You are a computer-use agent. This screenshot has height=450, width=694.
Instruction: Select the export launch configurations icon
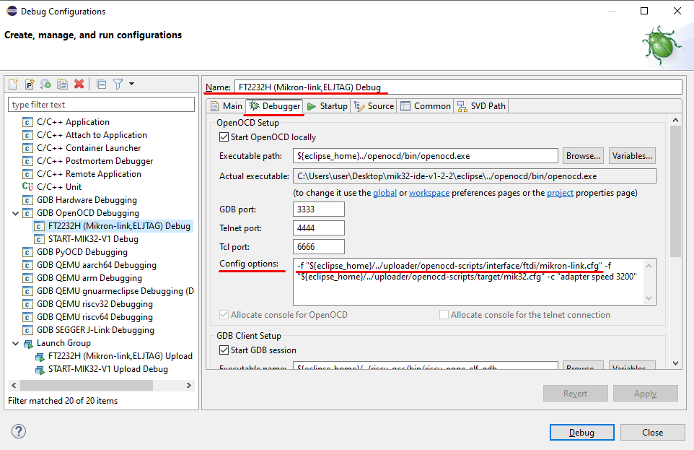pyautogui.click(x=45, y=84)
